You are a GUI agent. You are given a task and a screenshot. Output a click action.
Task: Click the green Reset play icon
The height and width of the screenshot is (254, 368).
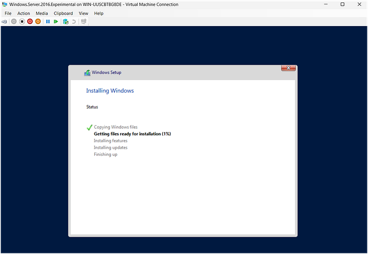pos(56,22)
